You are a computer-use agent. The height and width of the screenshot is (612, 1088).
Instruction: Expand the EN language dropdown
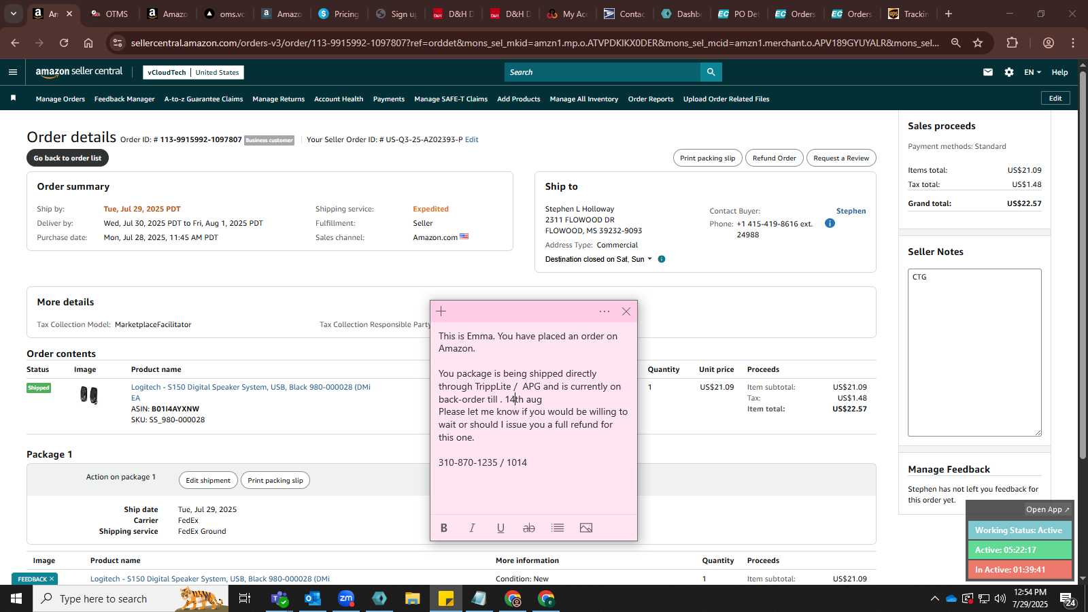[x=1032, y=72]
